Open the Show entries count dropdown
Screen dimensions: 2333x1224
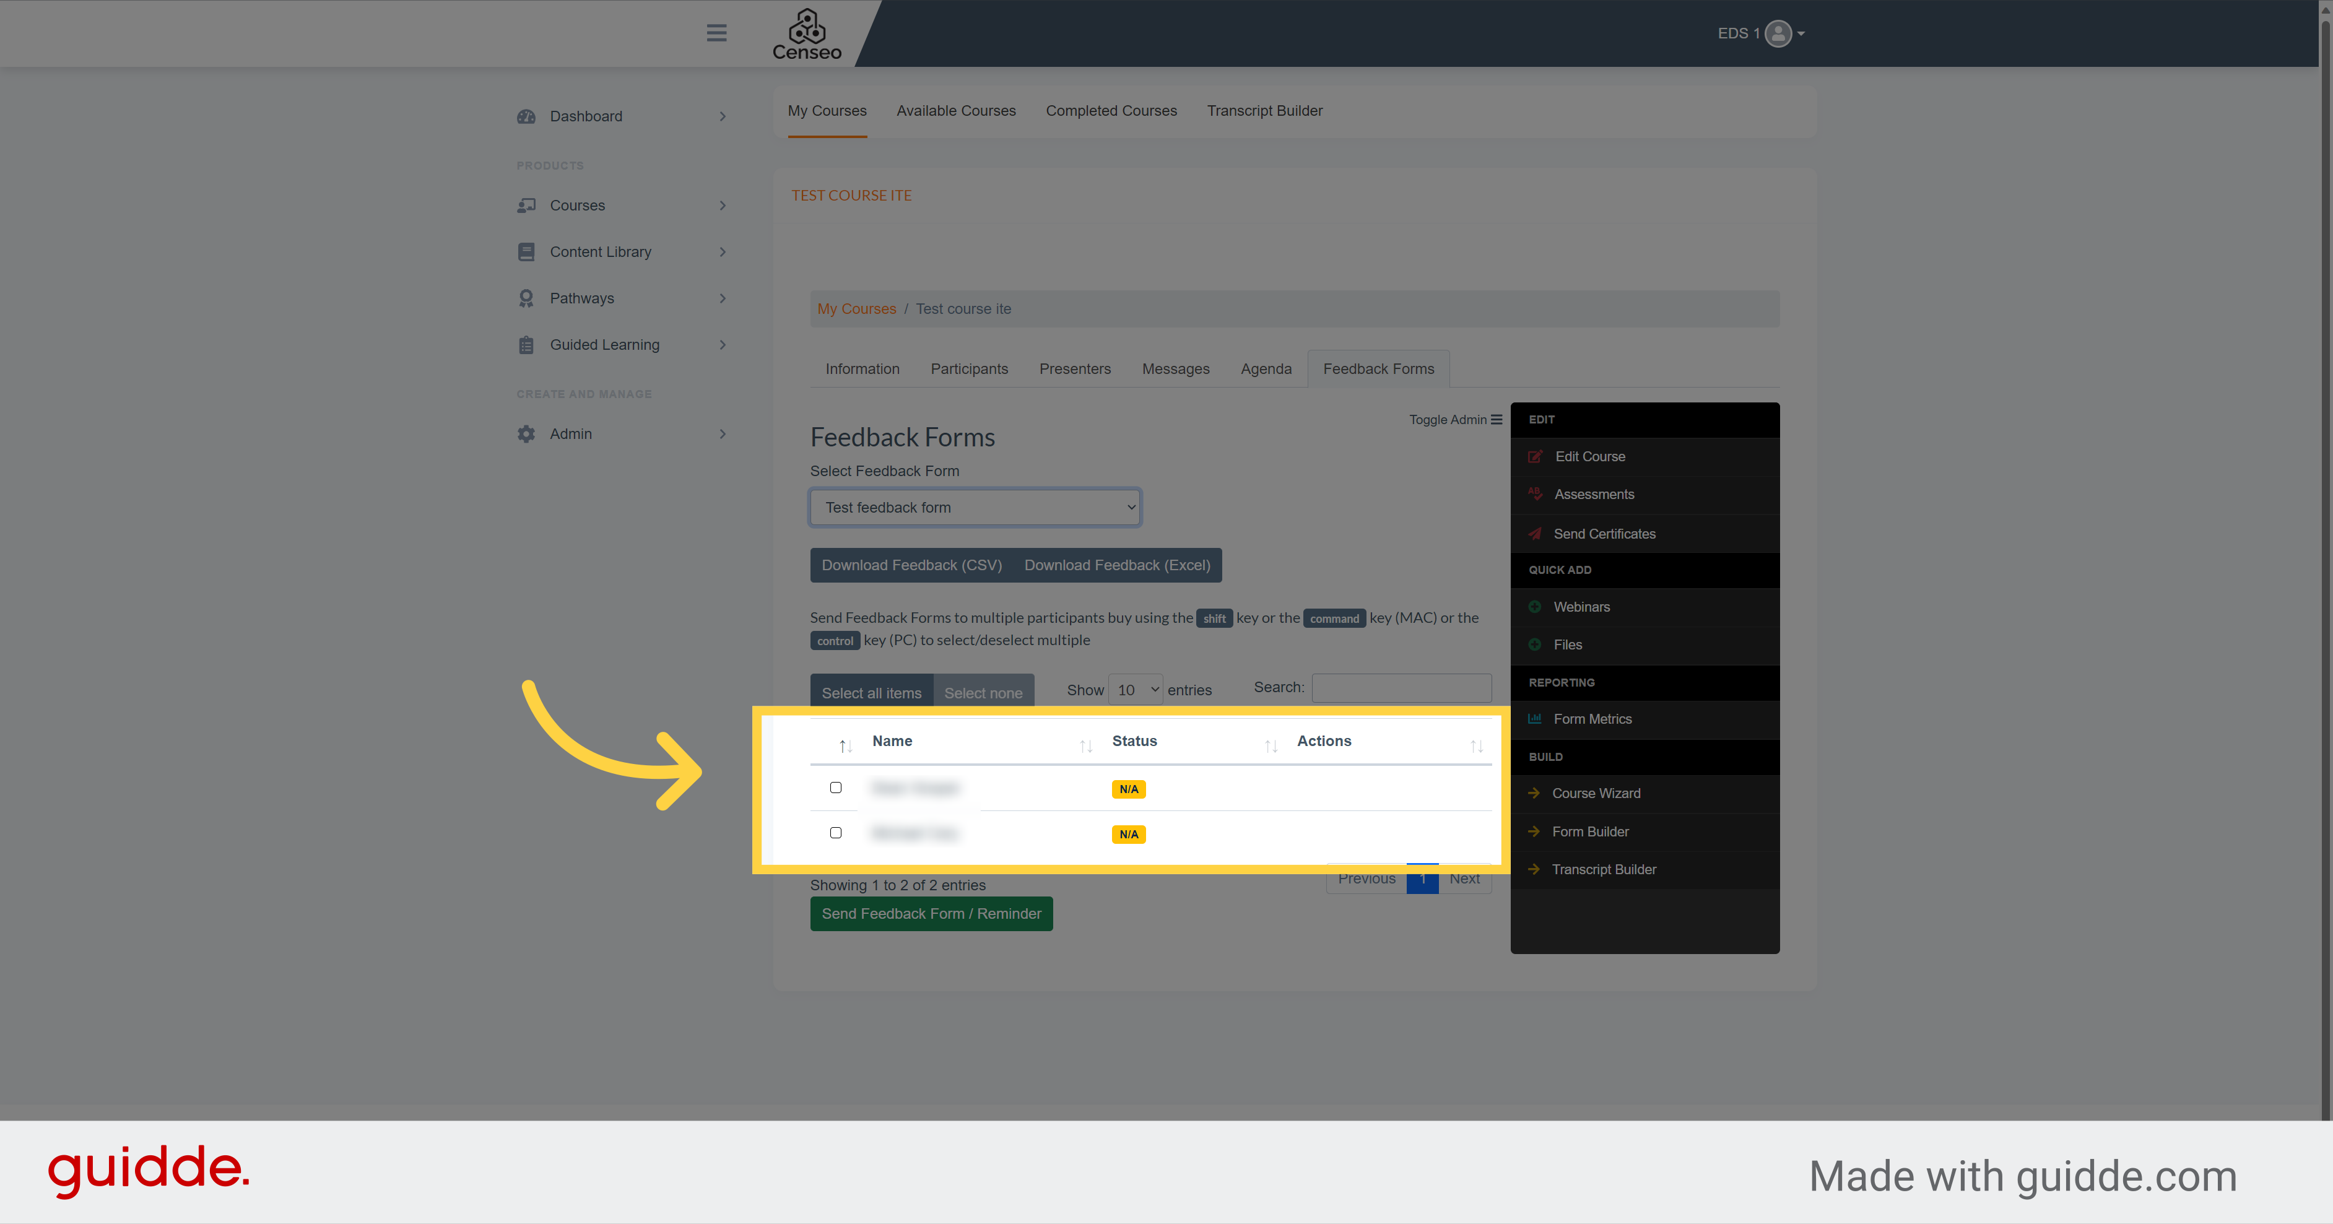(x=1136, y=690)
